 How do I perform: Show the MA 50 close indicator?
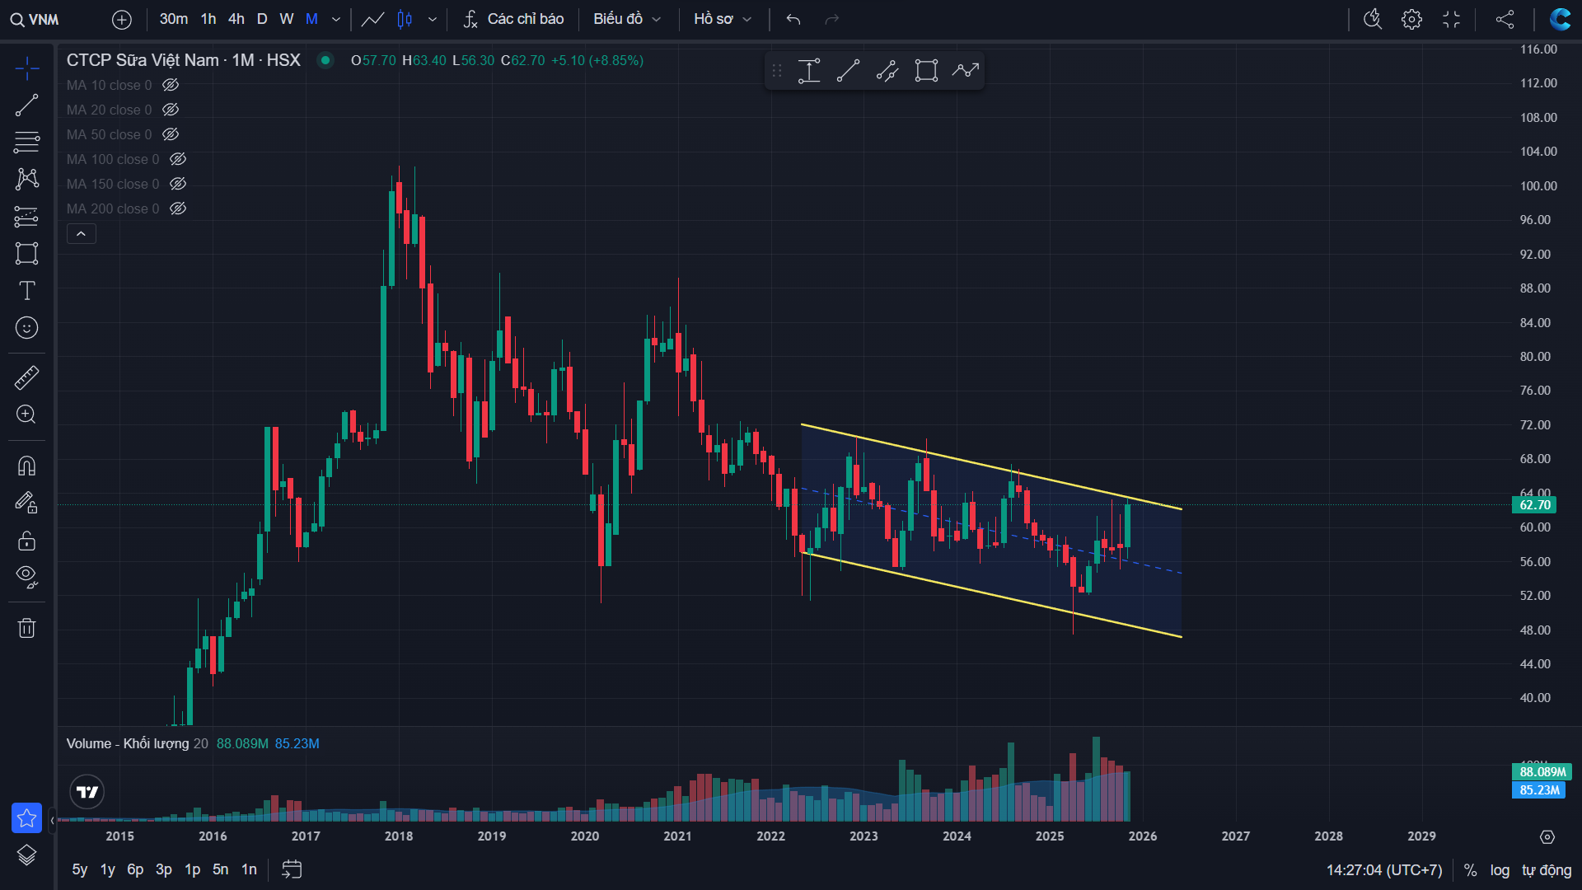pyautogui.click(x=171, y=134)
